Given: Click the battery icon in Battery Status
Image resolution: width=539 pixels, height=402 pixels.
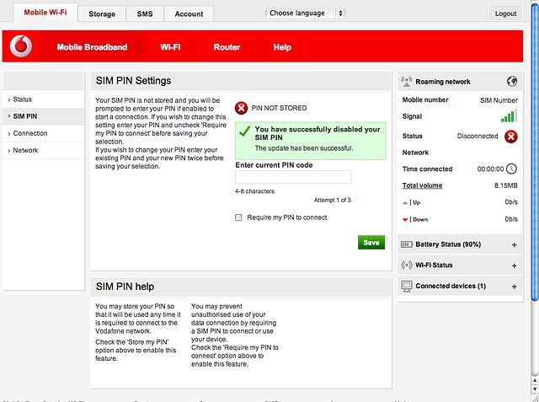Looking at the screenshot, I should 406,244.
